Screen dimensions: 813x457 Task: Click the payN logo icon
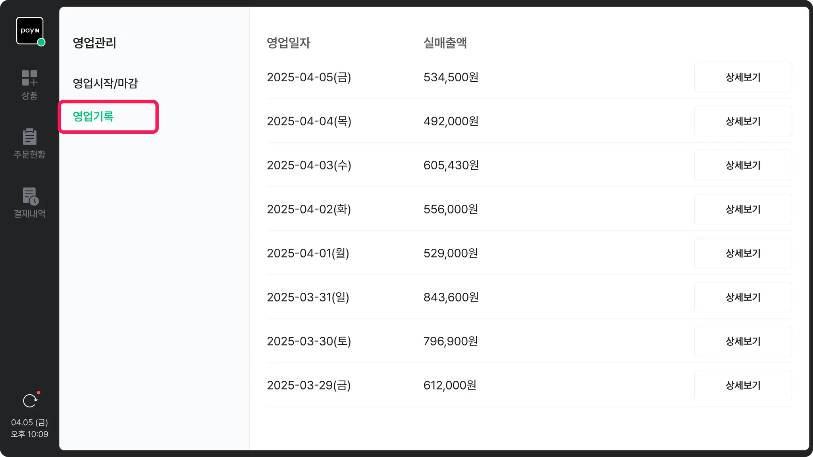[x=30, y=31]
